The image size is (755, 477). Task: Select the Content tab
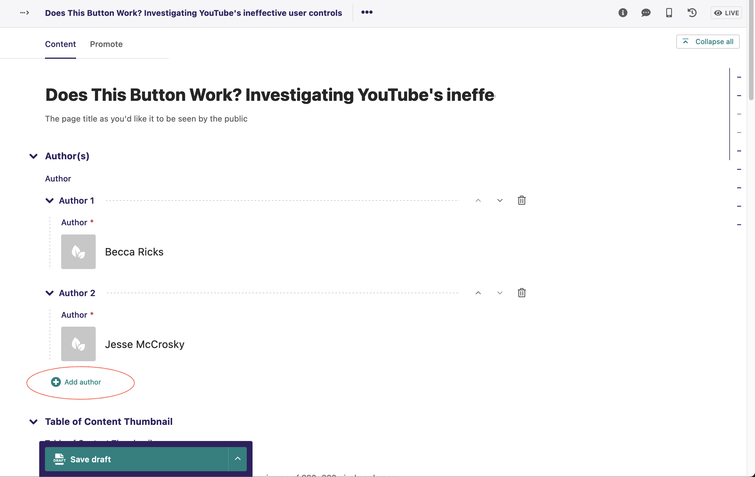point(60,43)
